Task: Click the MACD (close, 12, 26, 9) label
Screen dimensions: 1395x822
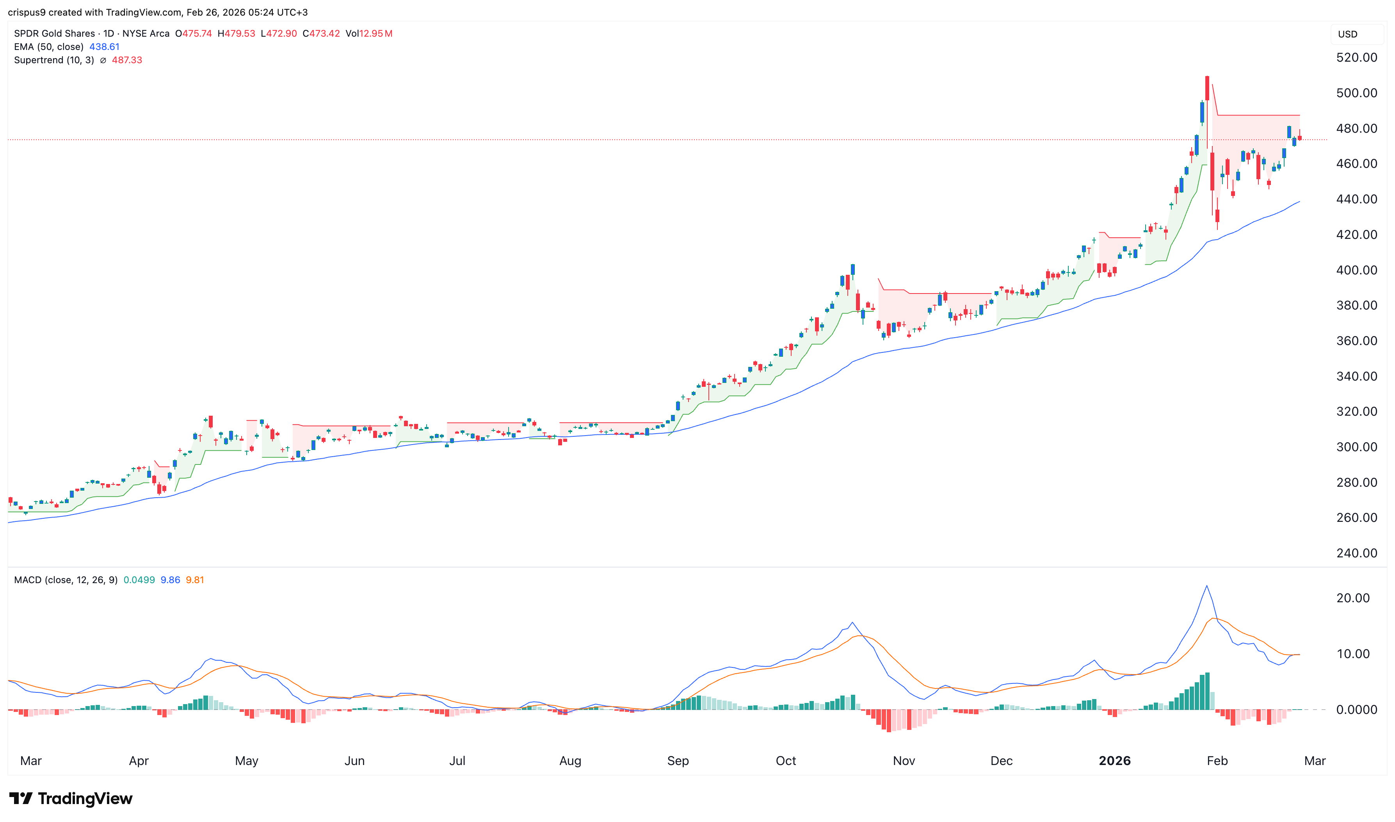Action: [65, 580]
